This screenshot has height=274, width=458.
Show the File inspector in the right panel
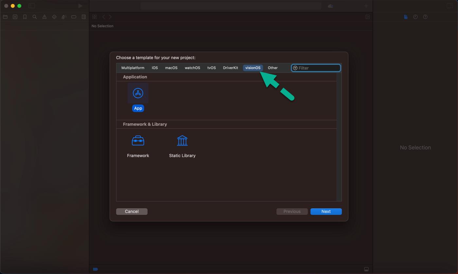[406, 17]
